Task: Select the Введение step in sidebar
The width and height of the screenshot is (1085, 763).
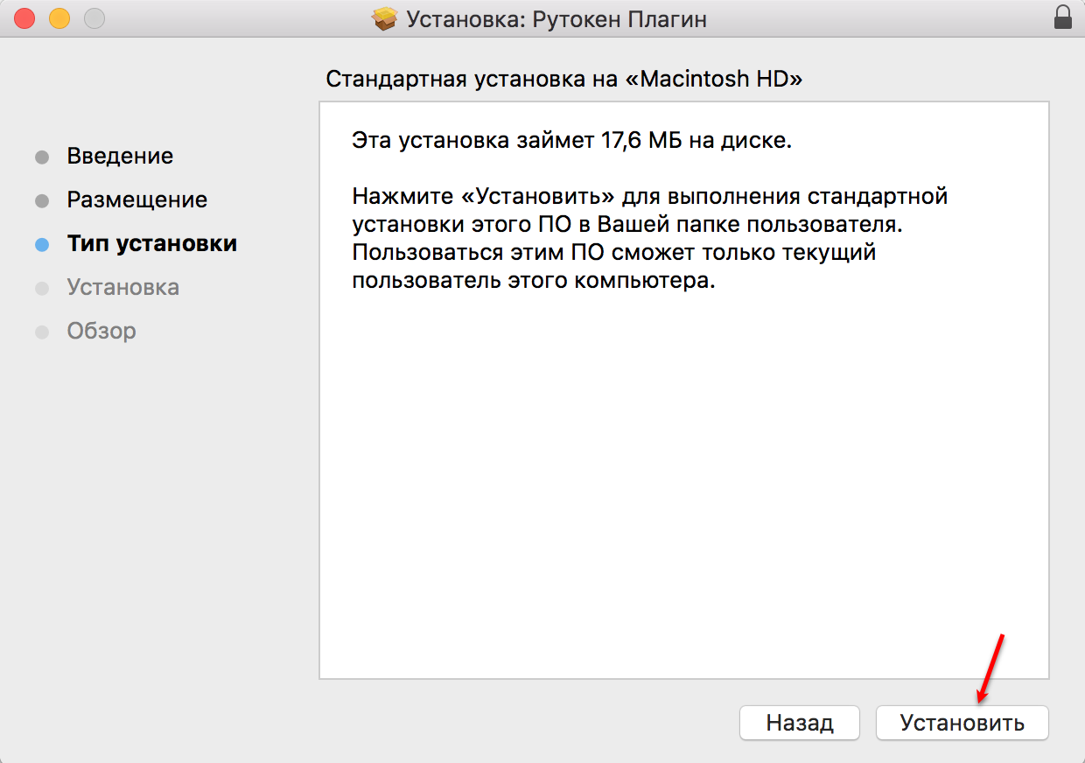Action: tap(120, 157)
